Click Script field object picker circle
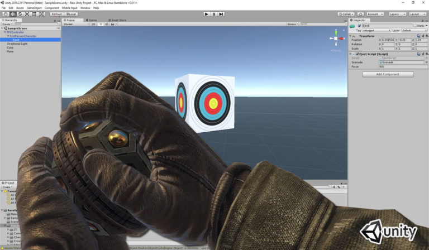 pyautogui.click(x=426, y=58)
